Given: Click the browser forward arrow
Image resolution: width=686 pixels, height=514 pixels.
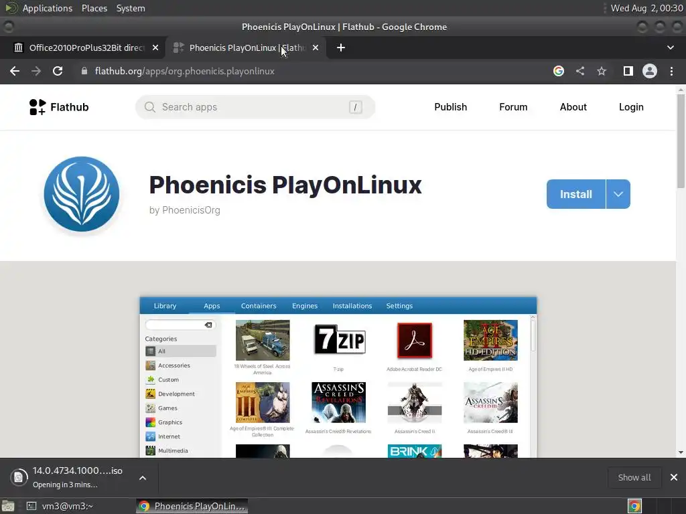Looking at the screenshot, I should click(x=36, y=71).
